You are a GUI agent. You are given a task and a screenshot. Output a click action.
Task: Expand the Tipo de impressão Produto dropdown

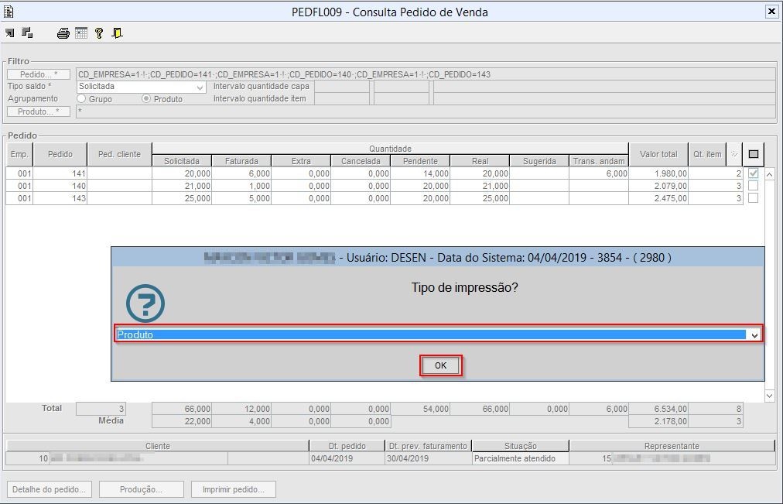pyautogui.click(x=754, y=335)
